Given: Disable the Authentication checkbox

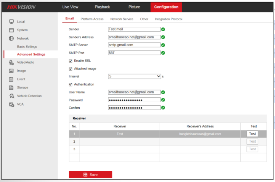Looking at the screenshot, I should point(71,84).
